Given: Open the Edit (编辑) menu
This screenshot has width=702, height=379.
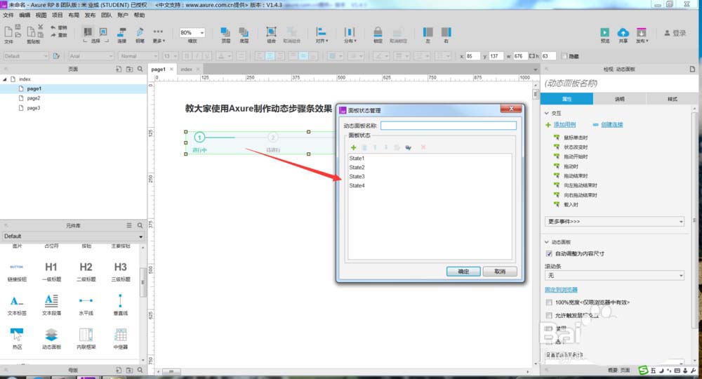Looking at the screenshot, I should (x=25, y=15).
